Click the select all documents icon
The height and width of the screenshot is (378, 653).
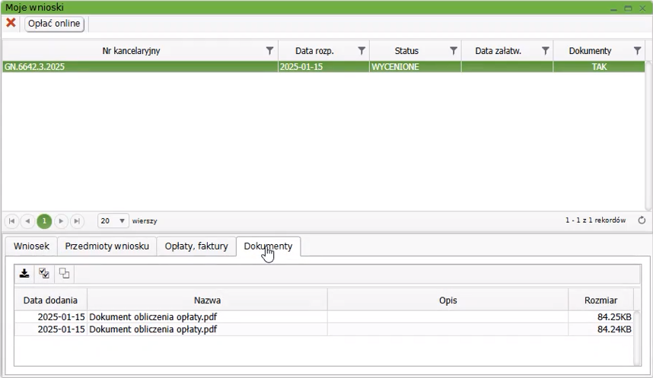44,274
